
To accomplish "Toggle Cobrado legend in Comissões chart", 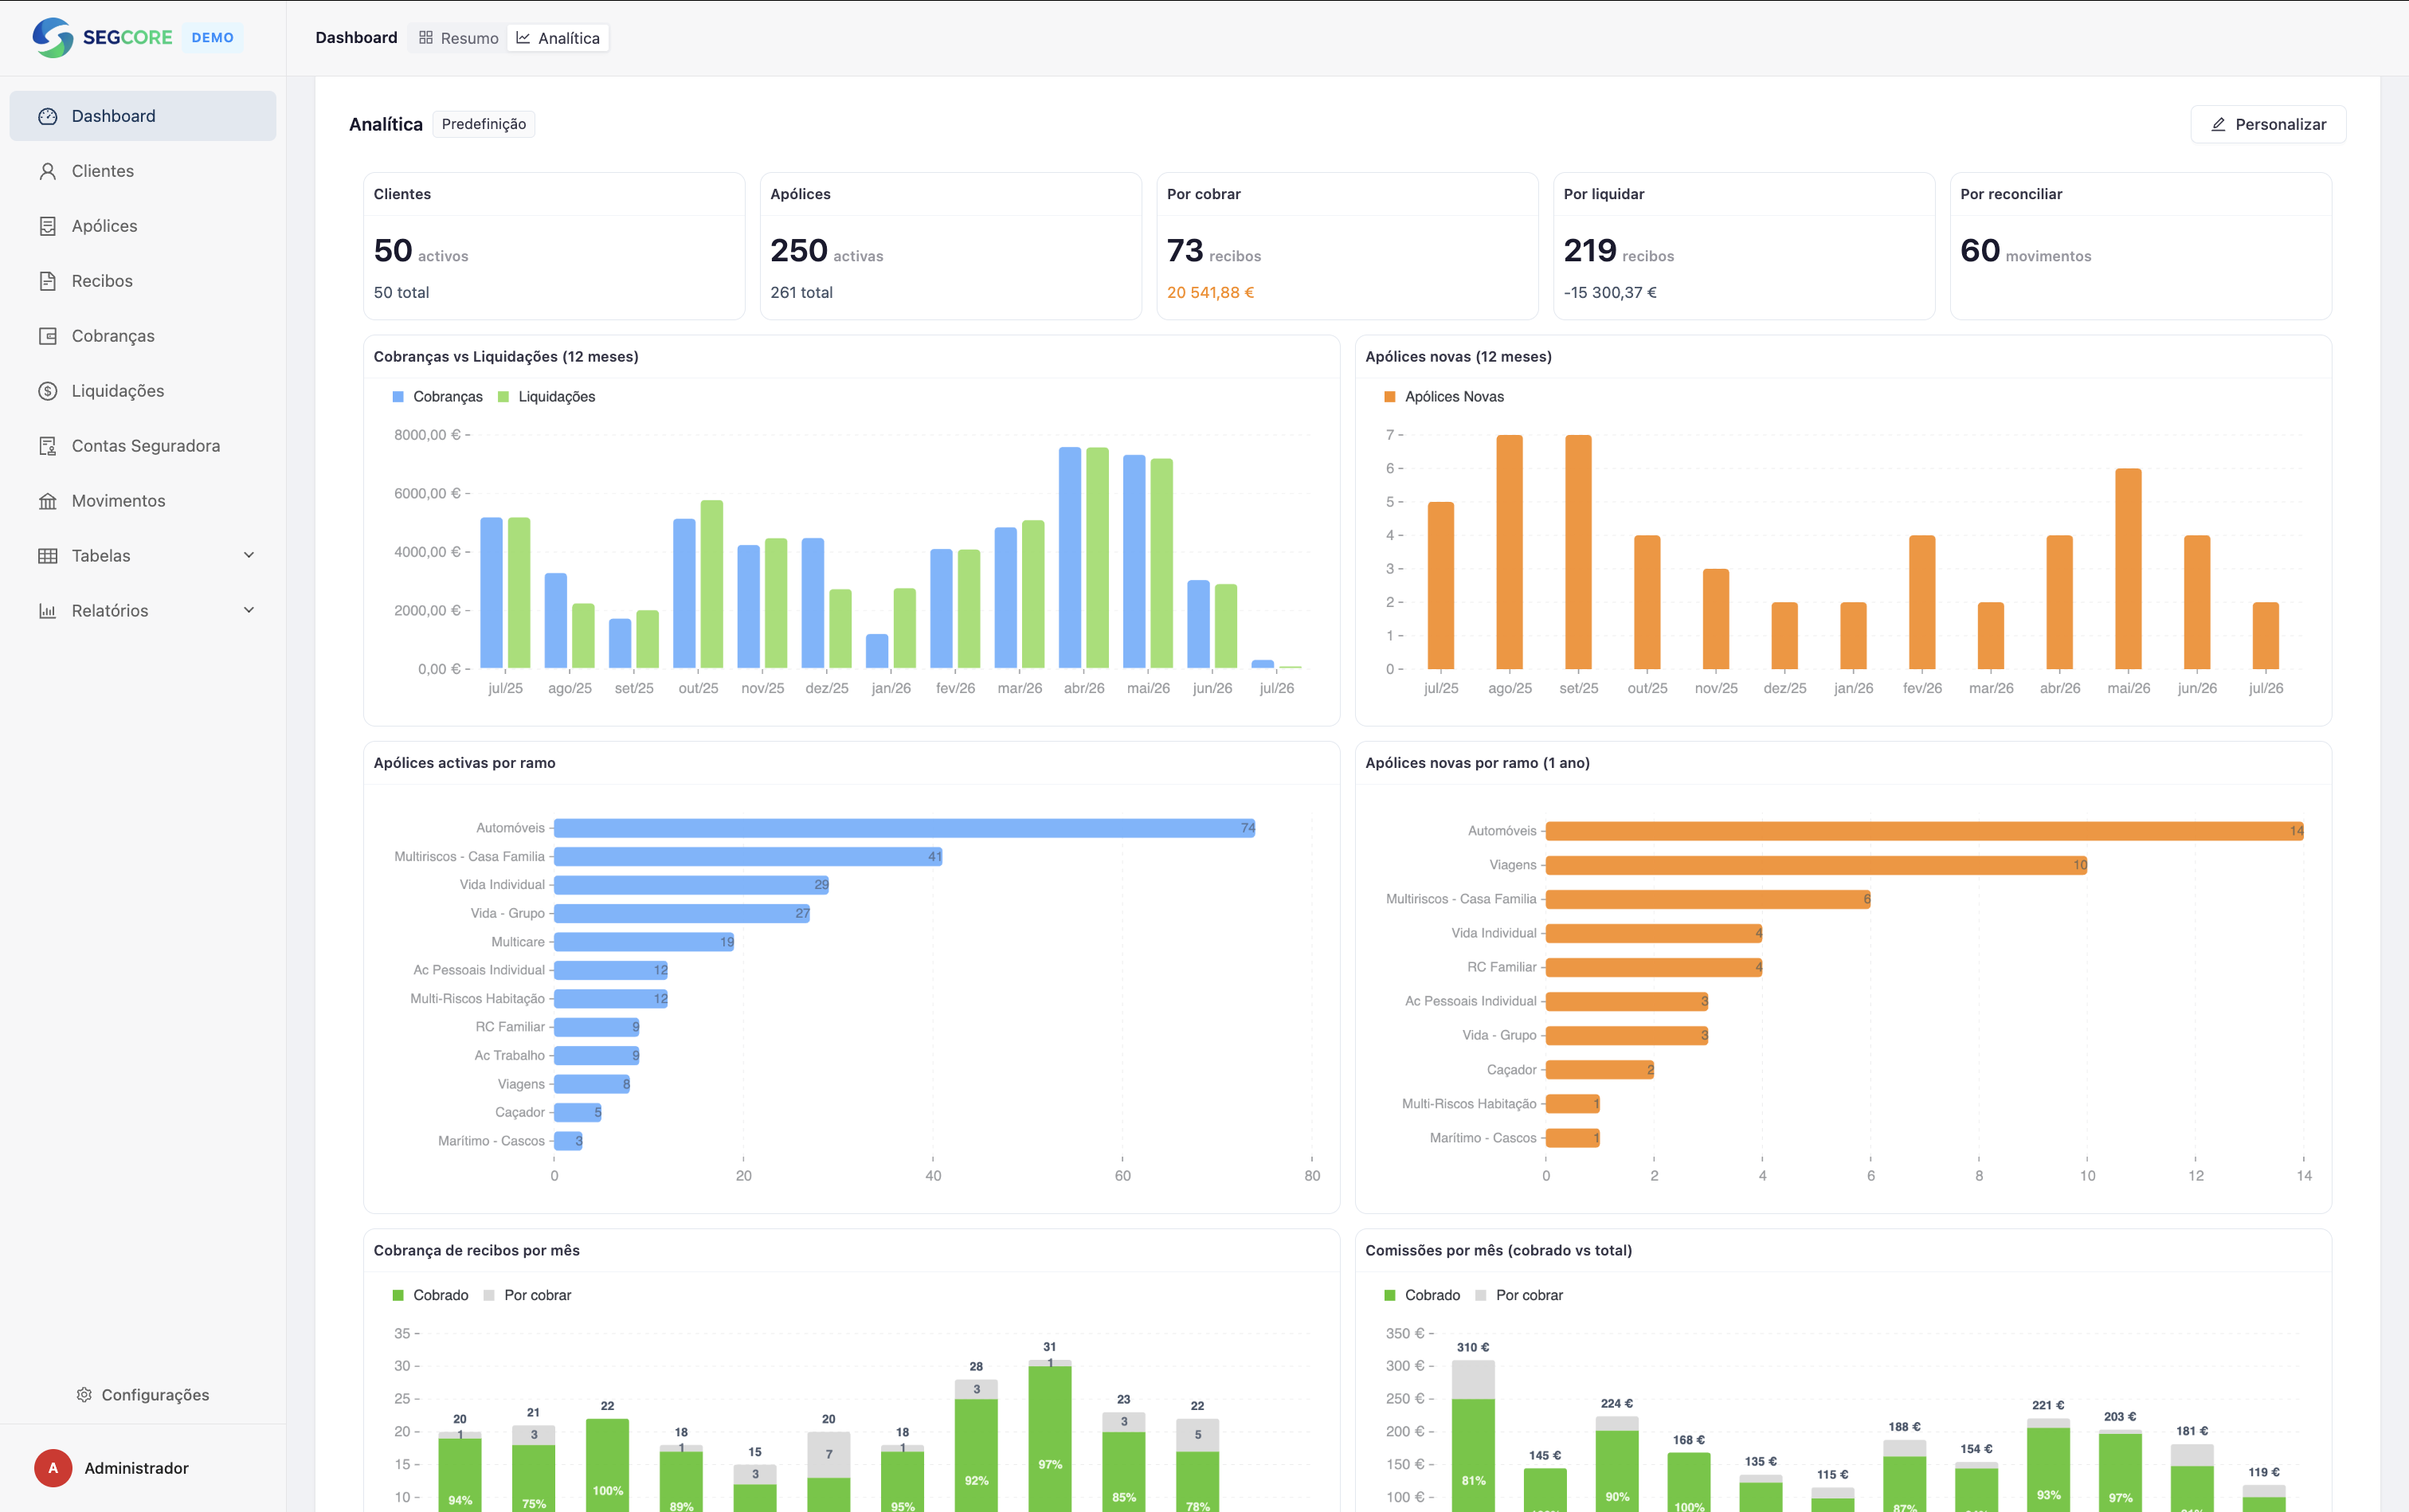I will click(x=1423, y=1295).
